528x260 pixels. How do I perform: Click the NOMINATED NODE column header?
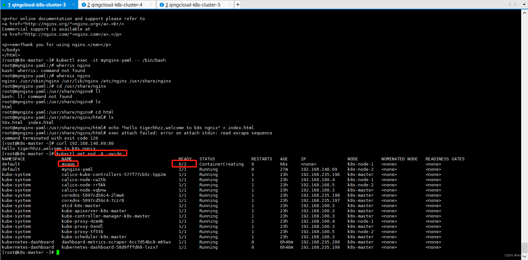click(x=400, y=159)
